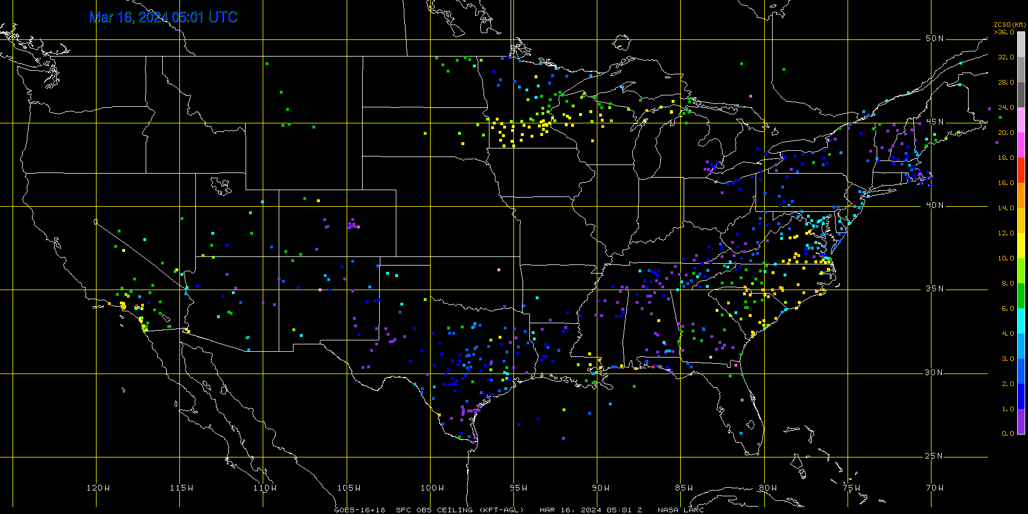Image resolution: width=1028 pixels, height=514 pixels.
Task: Click the 12.0 colorbar value label
Action: point(1006,233)
